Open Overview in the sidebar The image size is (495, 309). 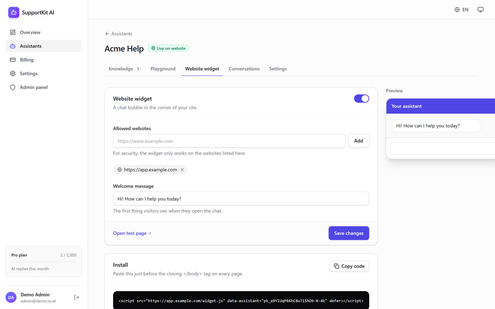tap(44, 32)
